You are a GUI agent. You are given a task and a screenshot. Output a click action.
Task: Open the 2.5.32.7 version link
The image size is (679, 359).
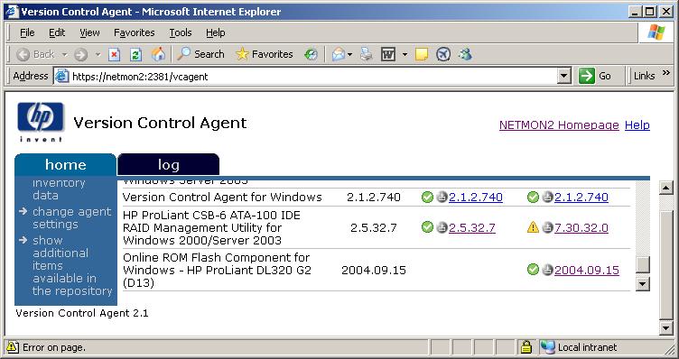(x=472, y=227)
